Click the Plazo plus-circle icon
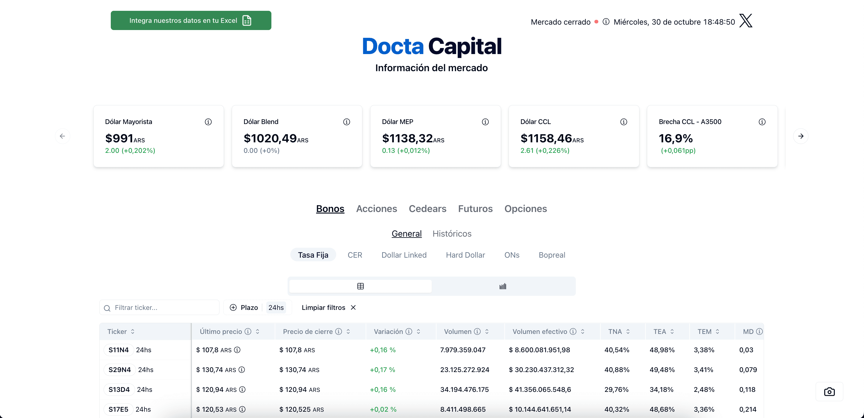The image size is (864, 418). click(233, 307)
